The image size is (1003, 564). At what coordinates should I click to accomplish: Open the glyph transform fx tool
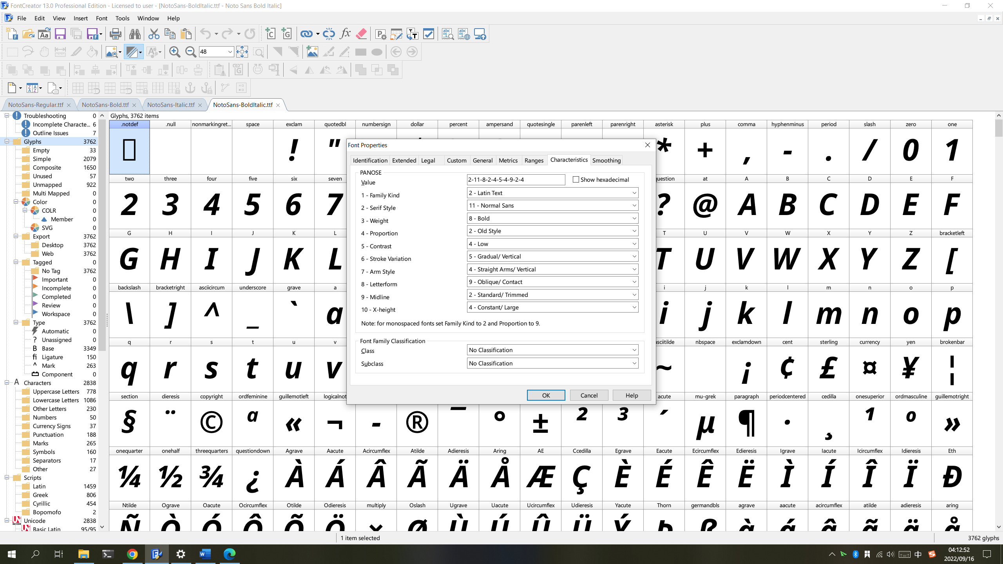[345, 34]
